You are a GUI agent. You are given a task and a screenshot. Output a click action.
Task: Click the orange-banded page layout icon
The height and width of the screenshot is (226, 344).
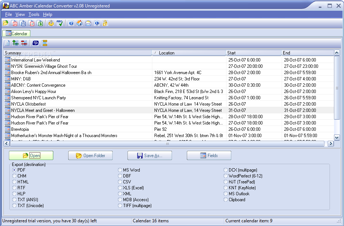point(44,43)
